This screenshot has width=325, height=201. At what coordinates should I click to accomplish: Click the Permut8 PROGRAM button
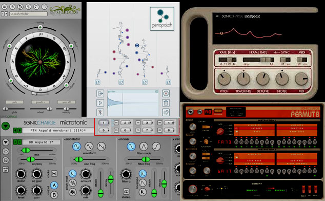click(x=218, y=111)
